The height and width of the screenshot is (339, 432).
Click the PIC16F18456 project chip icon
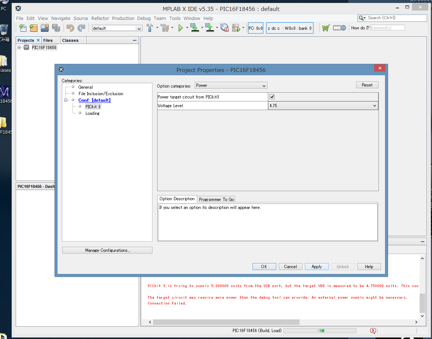pos(27,47)
